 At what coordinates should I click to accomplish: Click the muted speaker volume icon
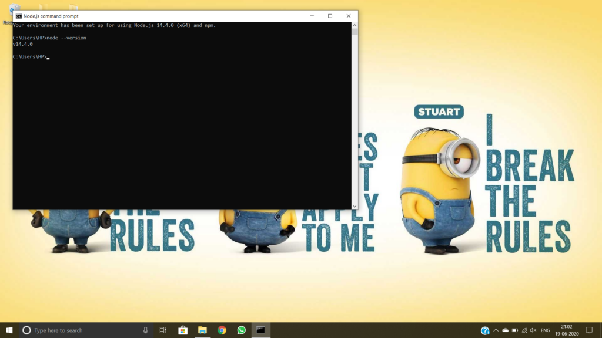533,330
